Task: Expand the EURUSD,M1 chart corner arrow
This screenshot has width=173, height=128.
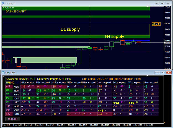Action: coord(4,77)
